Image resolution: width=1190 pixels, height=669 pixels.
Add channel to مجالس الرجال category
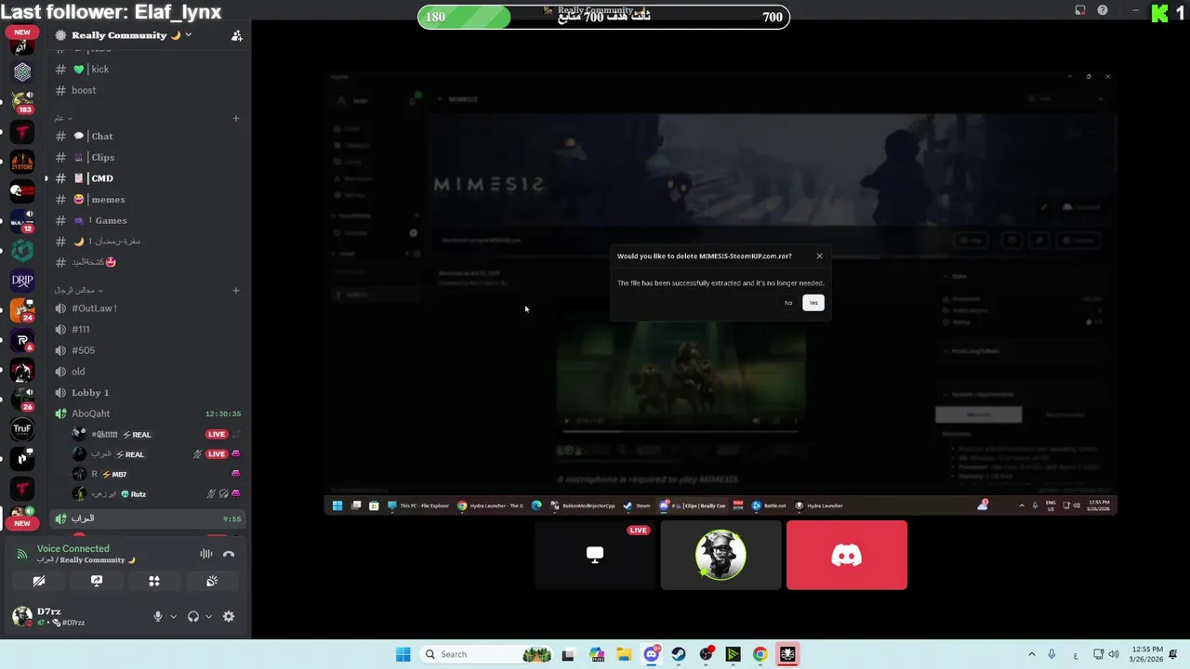236,290
